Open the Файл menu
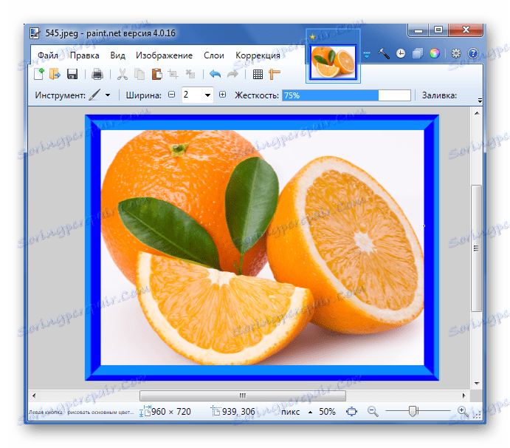Image resolution: width=510 pixels, height=448 pixels. [47, 55]
